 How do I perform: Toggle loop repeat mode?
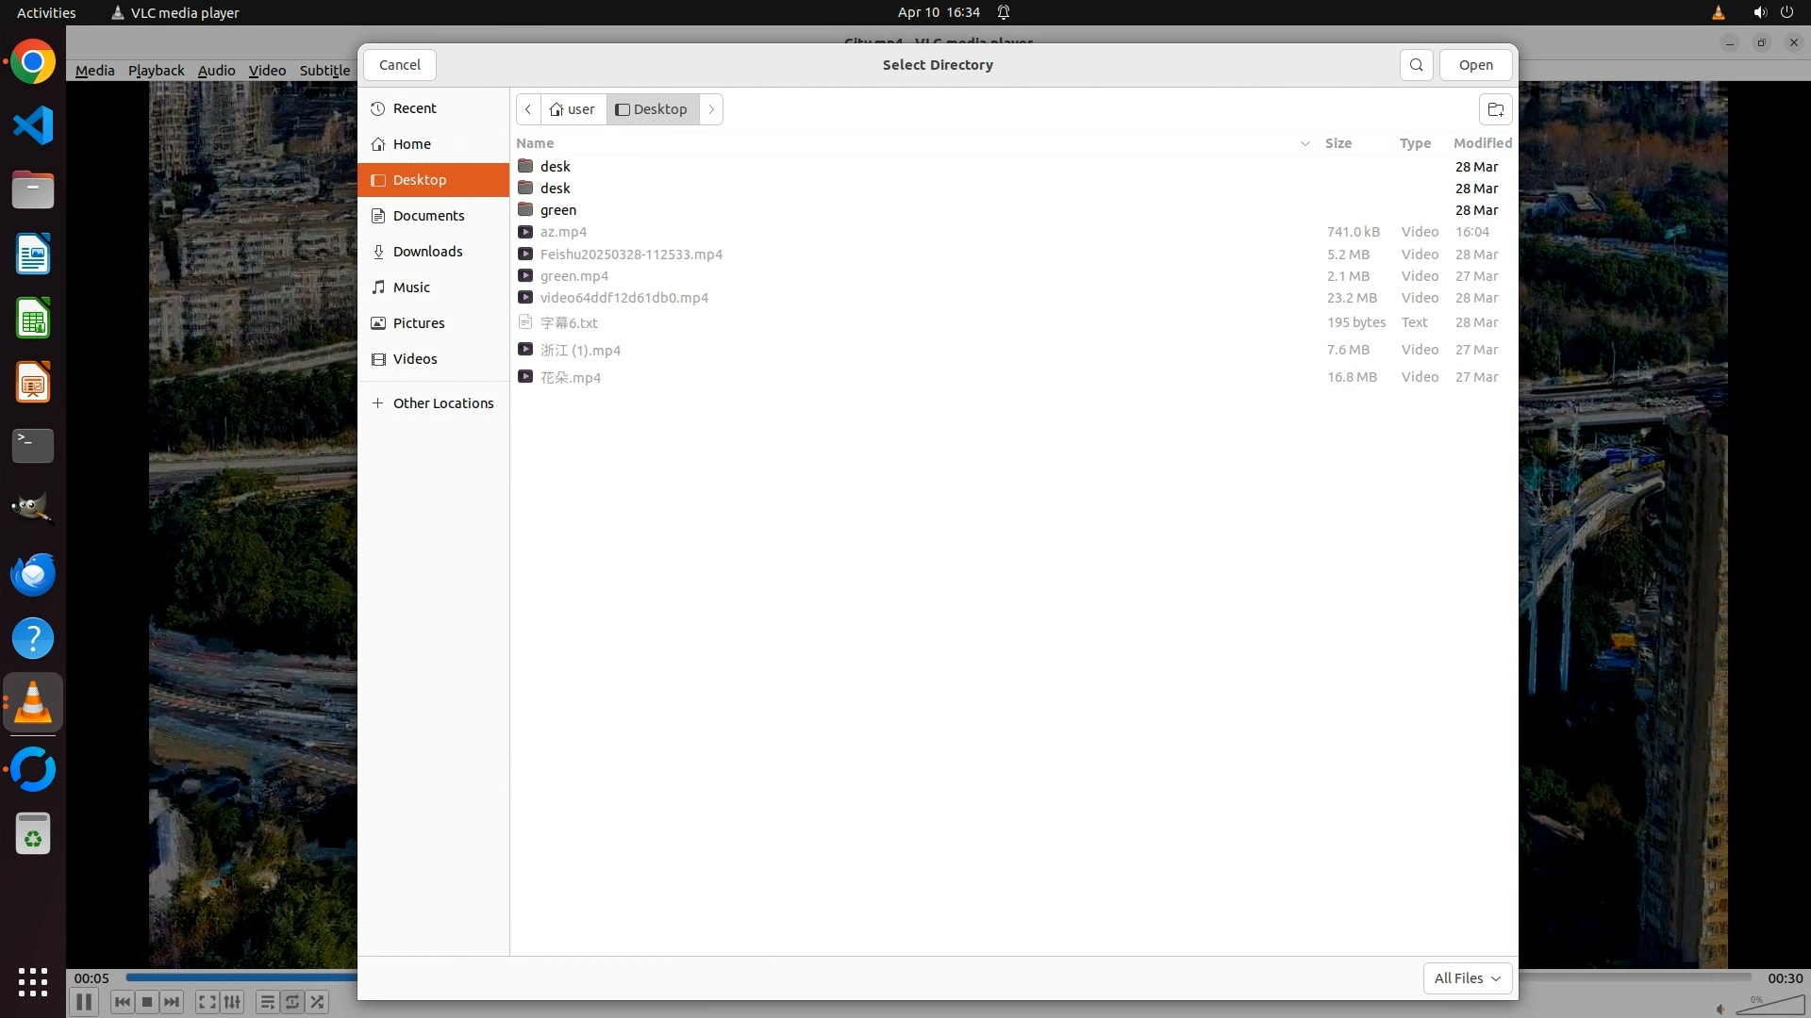tap(292, 1002)
